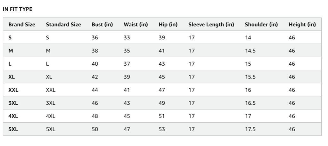Click the Bust (in) column header

102,24
